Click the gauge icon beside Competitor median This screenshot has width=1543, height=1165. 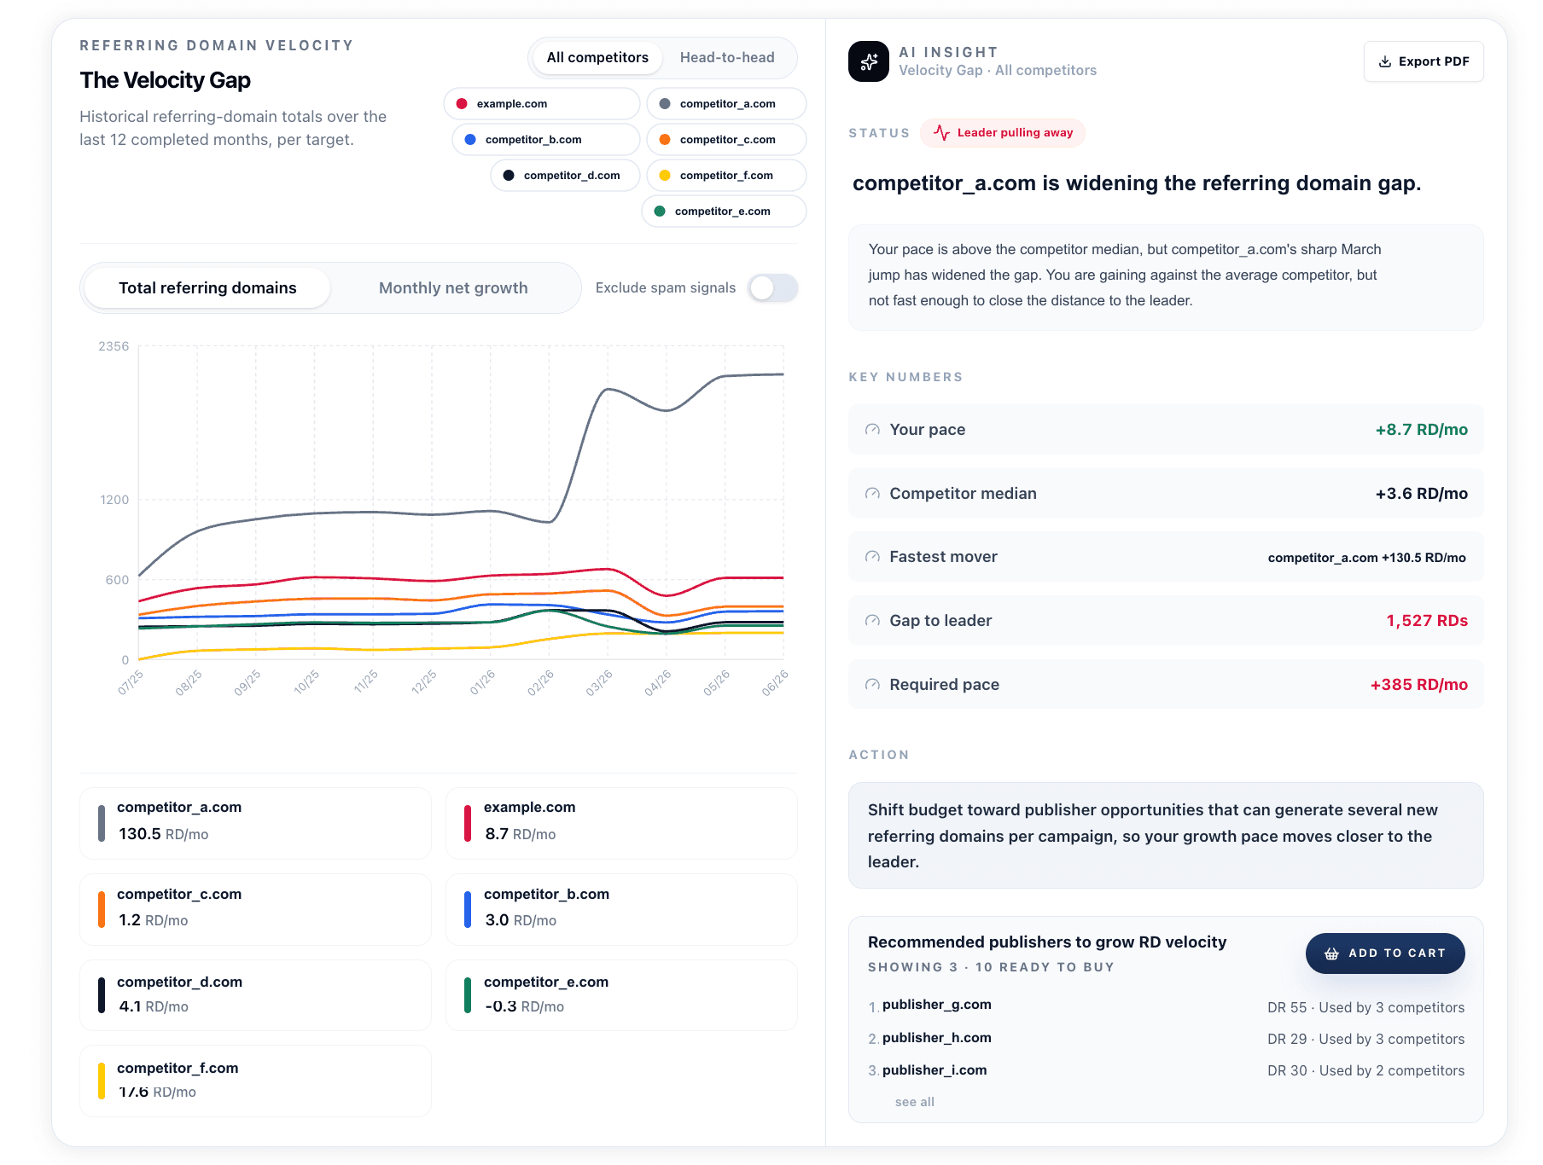[872, 494]
